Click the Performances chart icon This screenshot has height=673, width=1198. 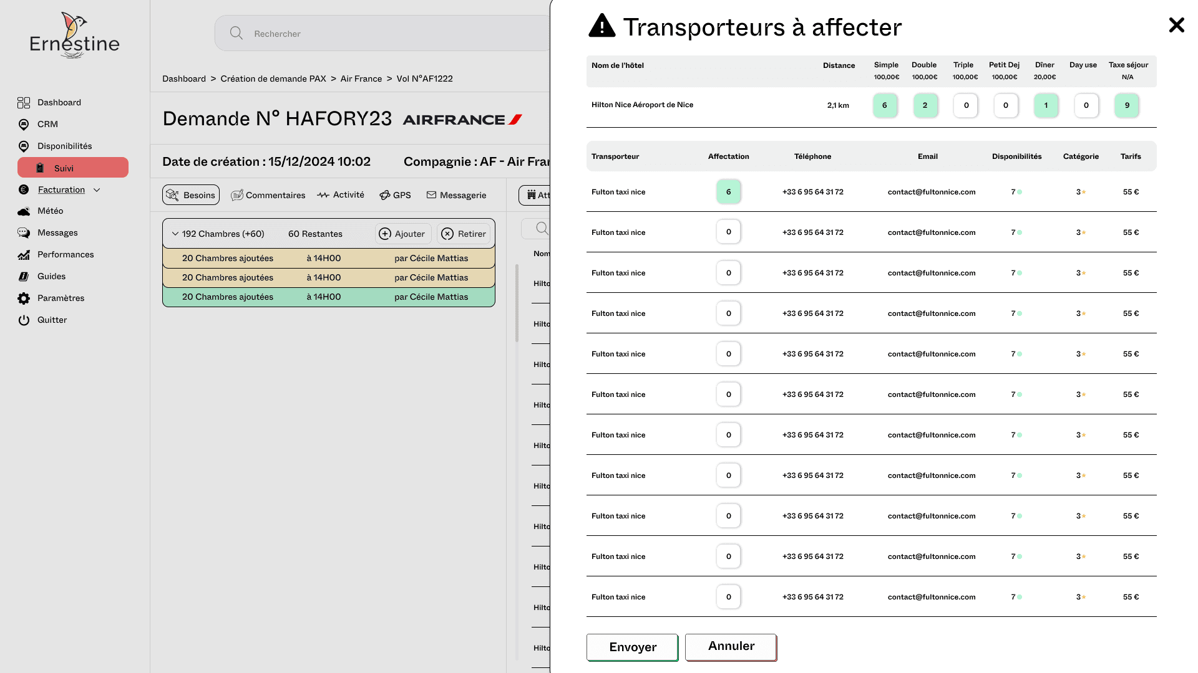[x=24, y=255]
